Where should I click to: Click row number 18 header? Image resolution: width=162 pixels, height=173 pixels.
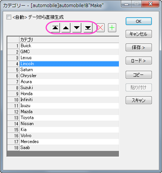tap(13, 148)
